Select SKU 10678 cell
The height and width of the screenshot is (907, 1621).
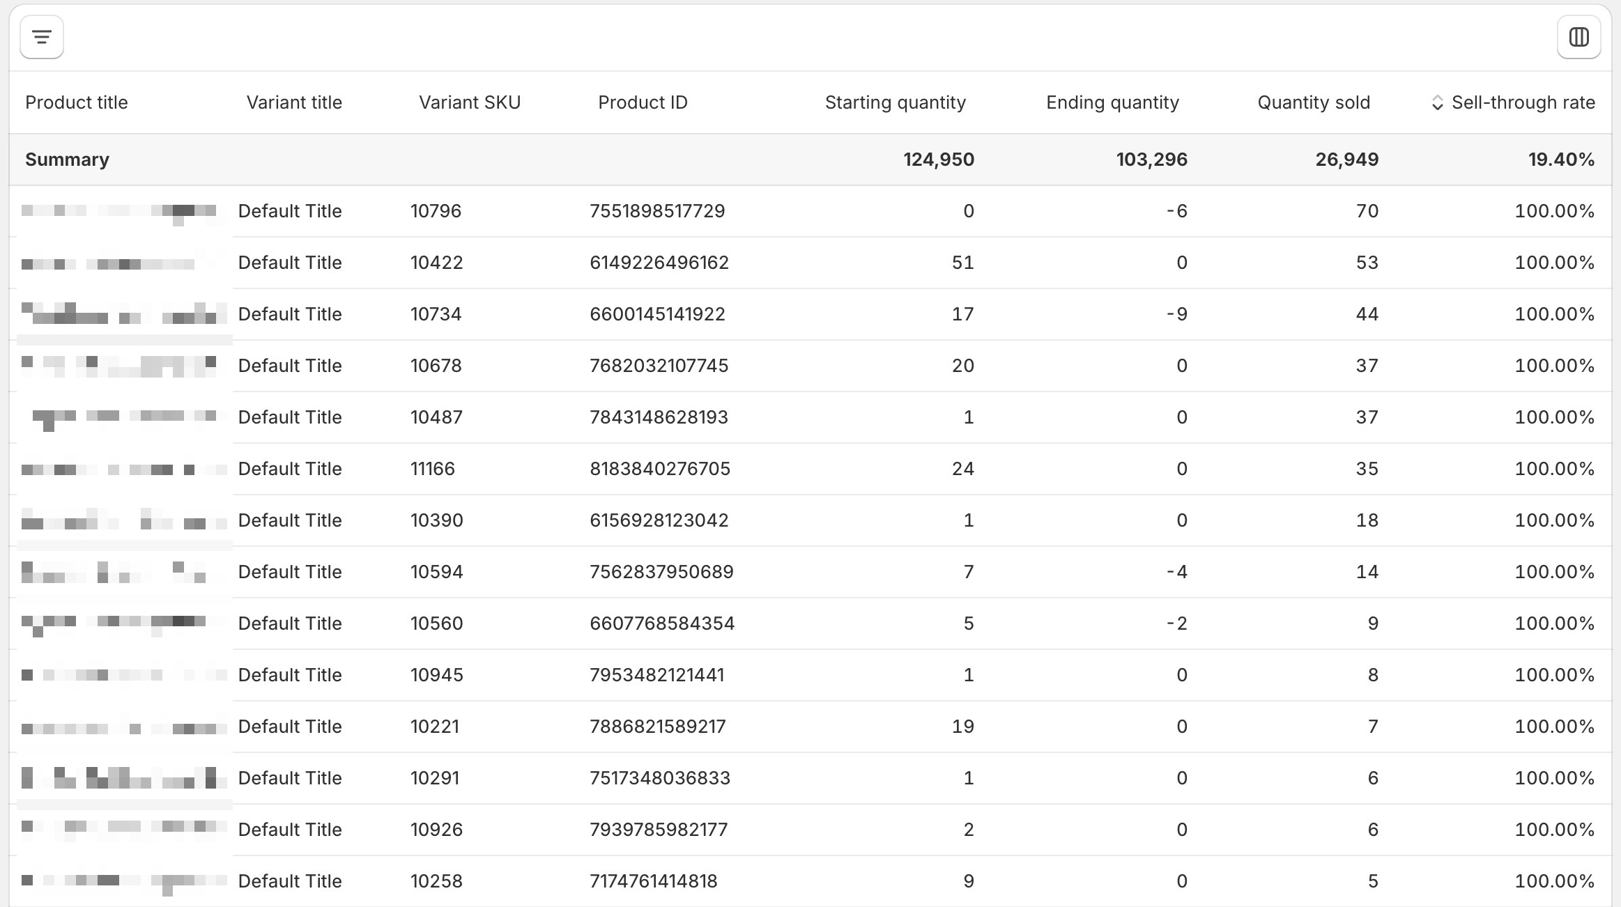click(436, 366)
